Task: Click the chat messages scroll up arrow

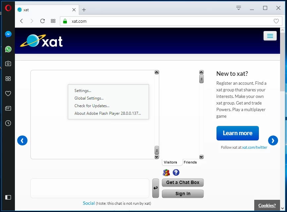Action: (x=157, y=72)
